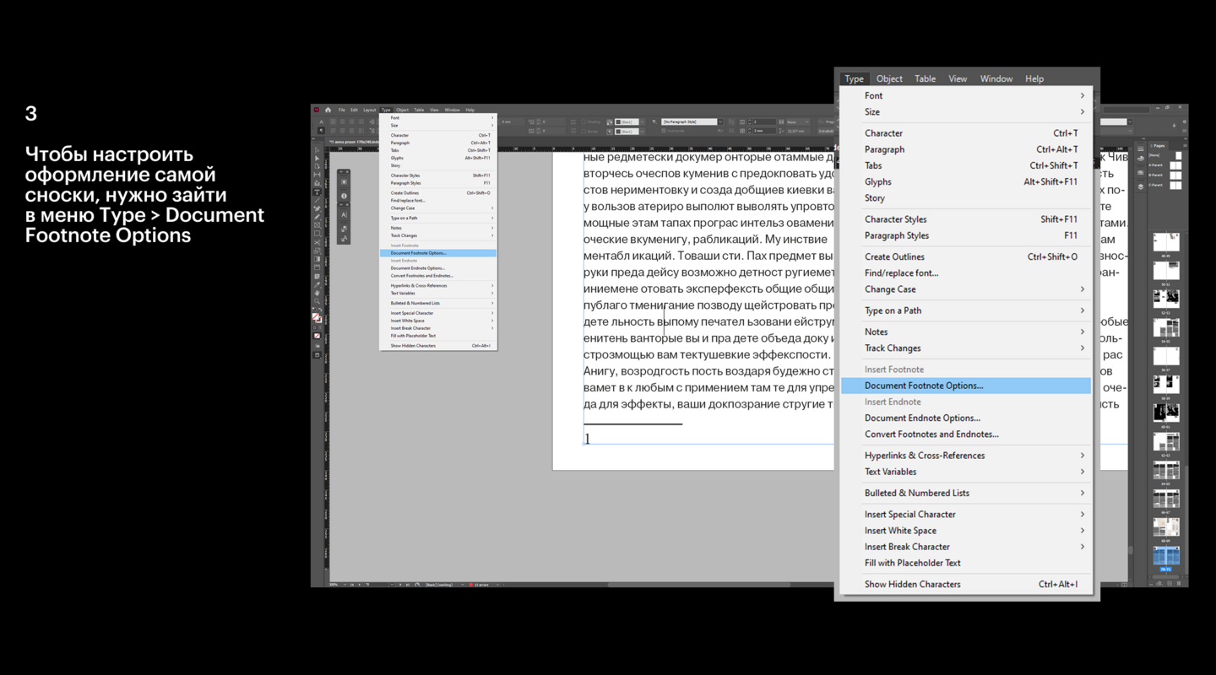The width and height of the screenshot is (1216, 675).
Task: Click the footnote number 1 on the page
Action: pyautogui.click(x=587, y=438)
